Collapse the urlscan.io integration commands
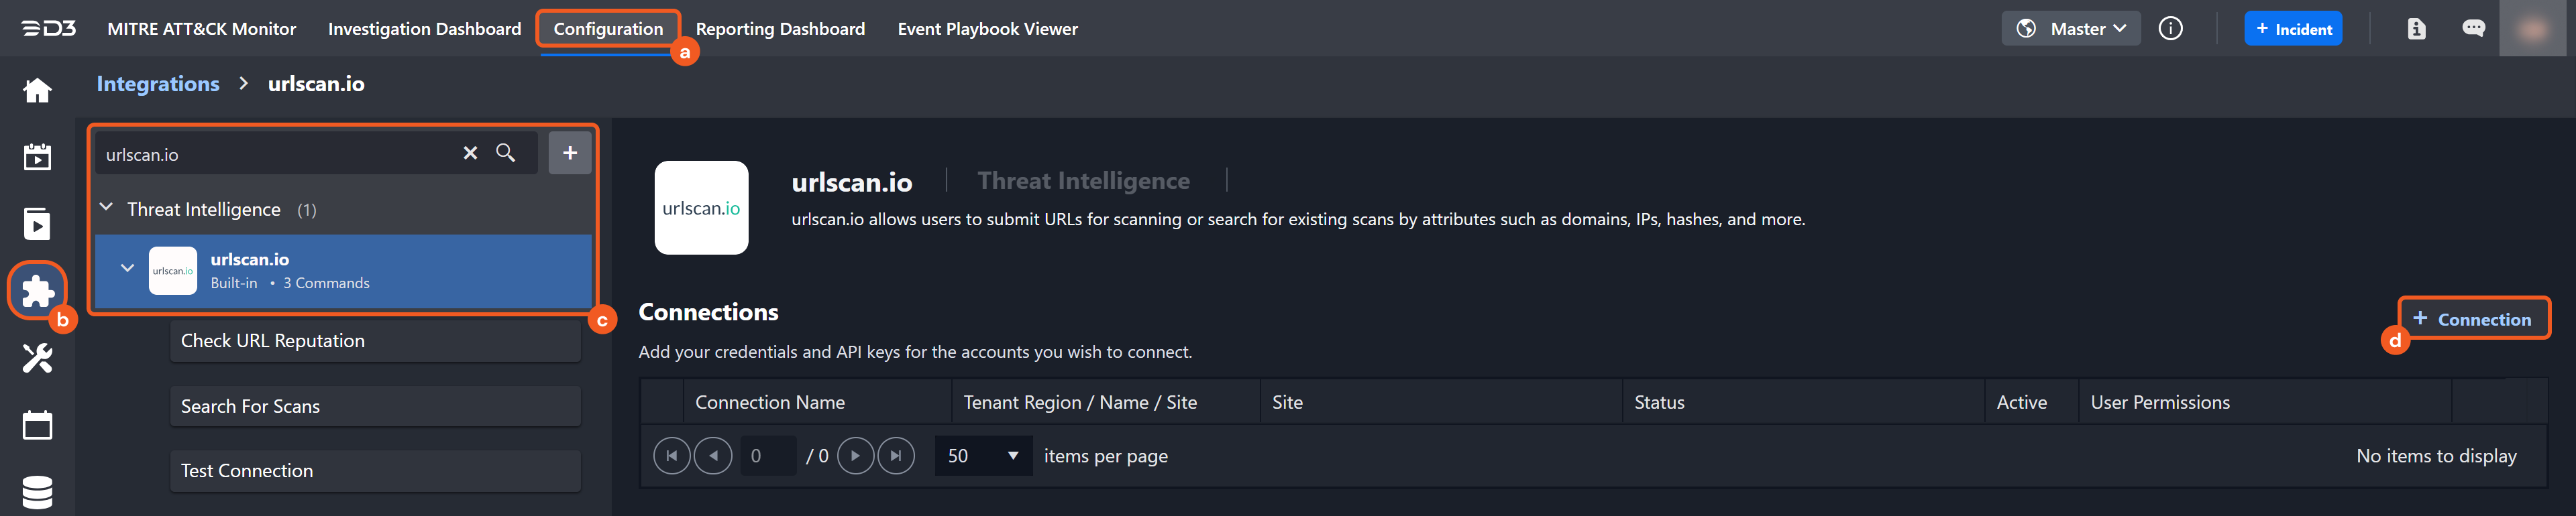The image size is (2576, 516). pos(127,269)
